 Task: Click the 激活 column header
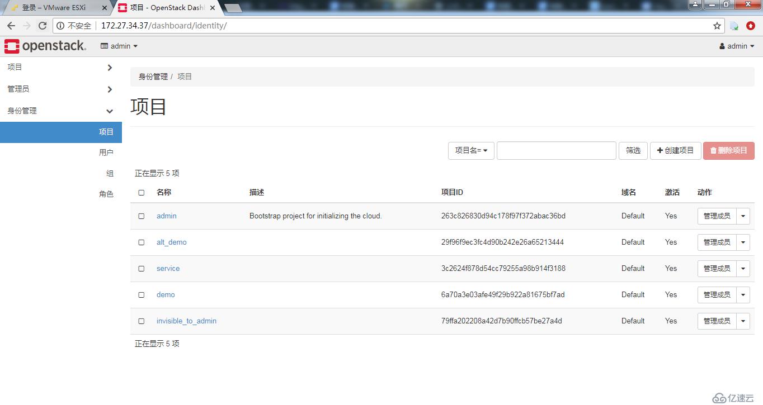672,192
